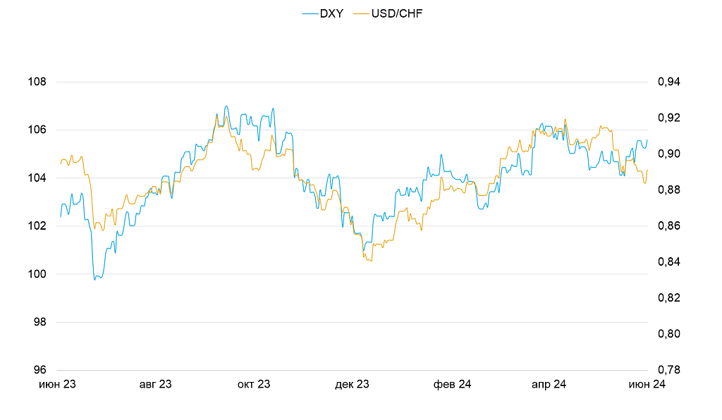
Task: Select the авг 23 date label
Action: tap(155, 384)
